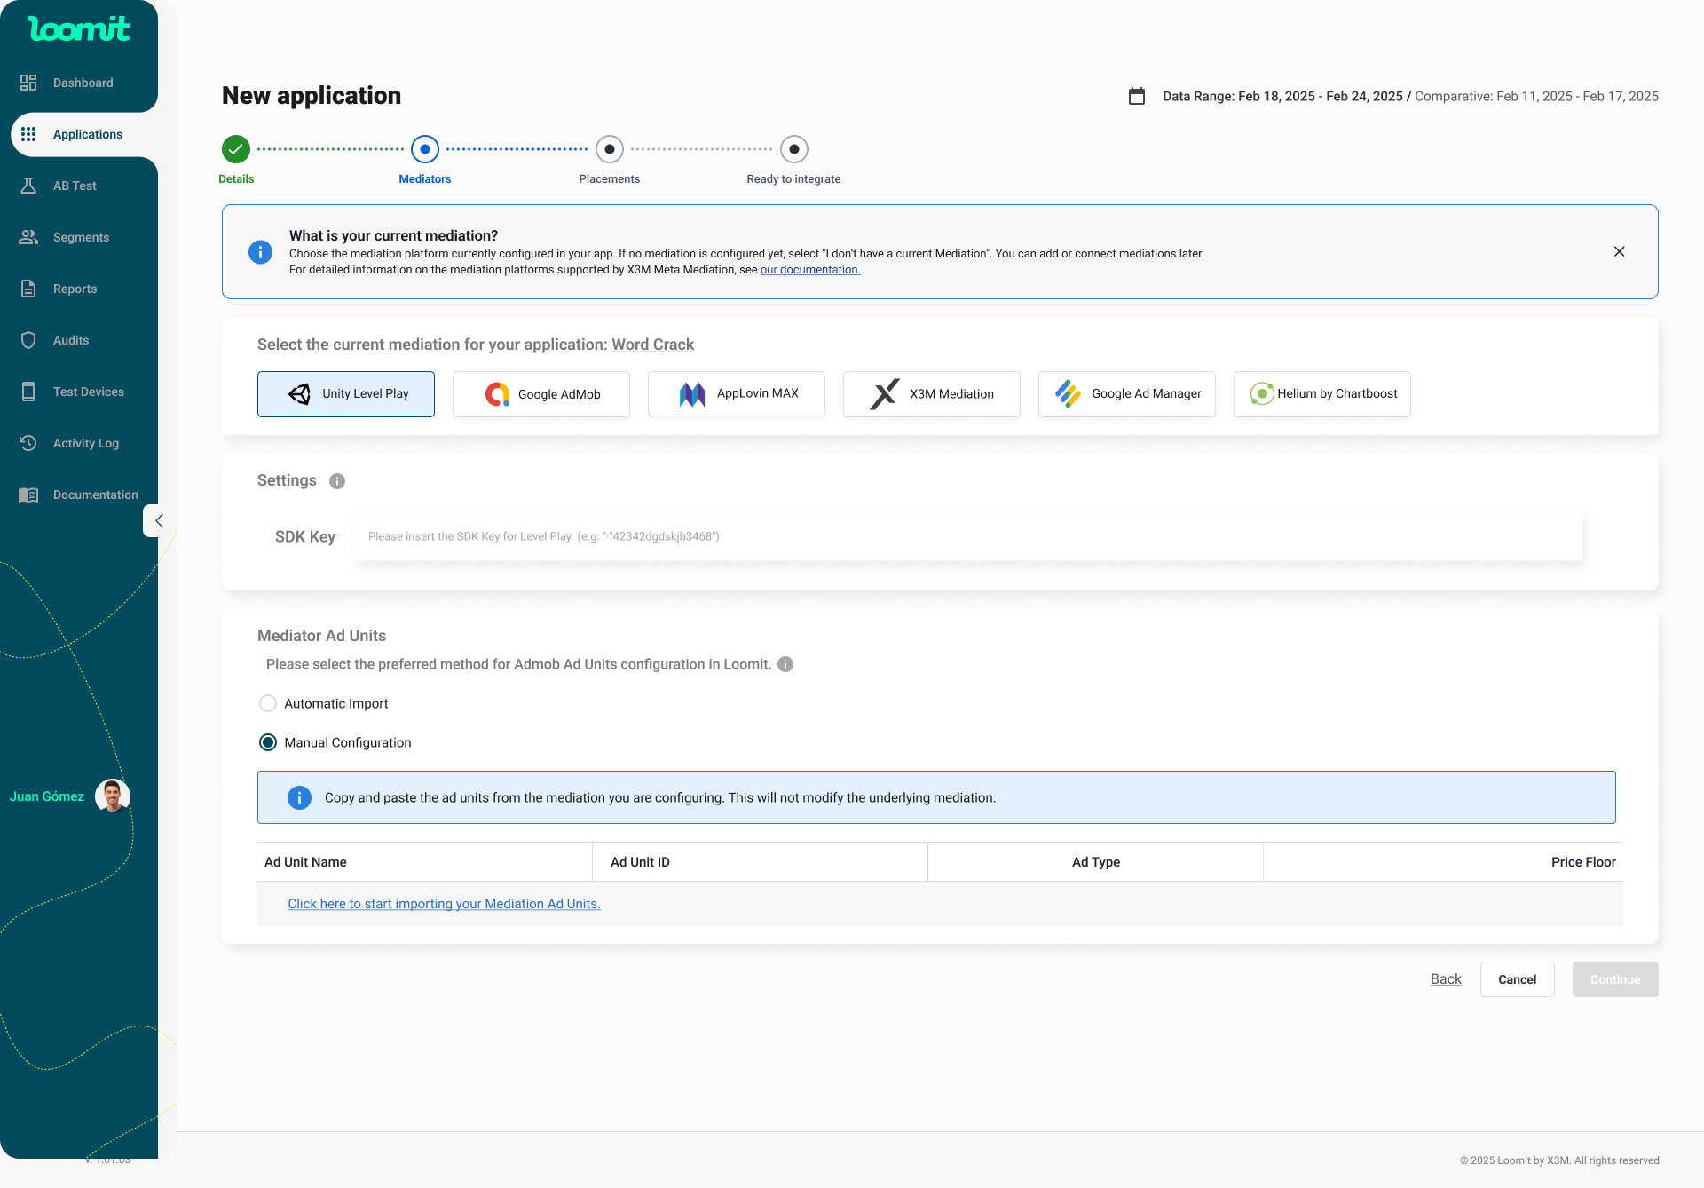Image resolution: width=1704 pixels, height=1188 pixels.
Task: Click the Juan Gómez user name
Action: coord(47,796)
